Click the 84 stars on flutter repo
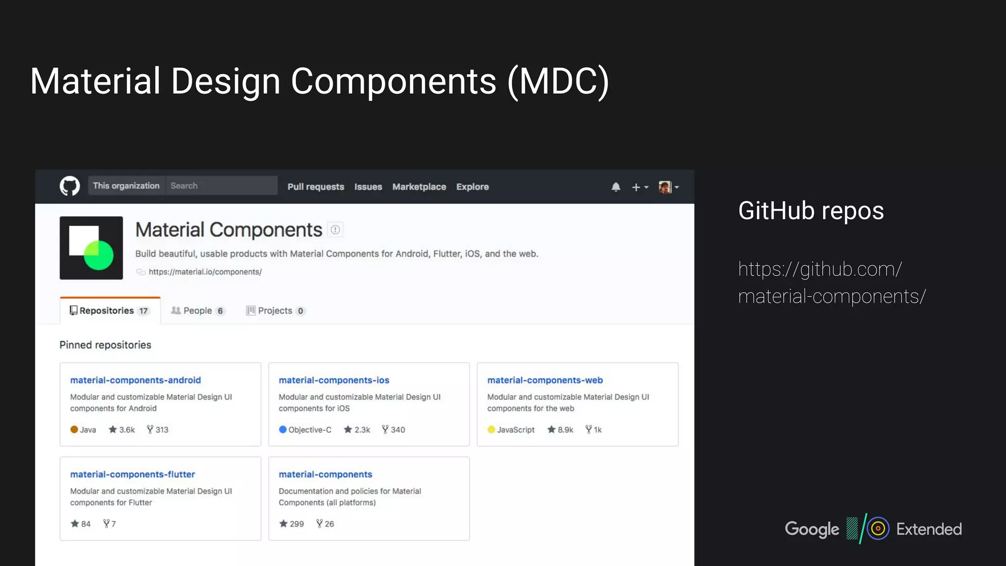Image resolution: width=1006 pixels, height=566 pixels. coord(81,524)
